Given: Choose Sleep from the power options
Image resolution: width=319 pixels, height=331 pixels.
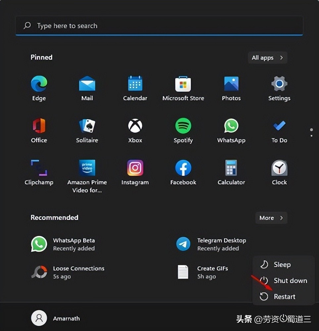Looking at the screenshot, I should 282,264.
